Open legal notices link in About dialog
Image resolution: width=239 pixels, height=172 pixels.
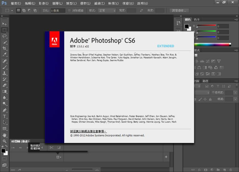[x=88, y=131]
